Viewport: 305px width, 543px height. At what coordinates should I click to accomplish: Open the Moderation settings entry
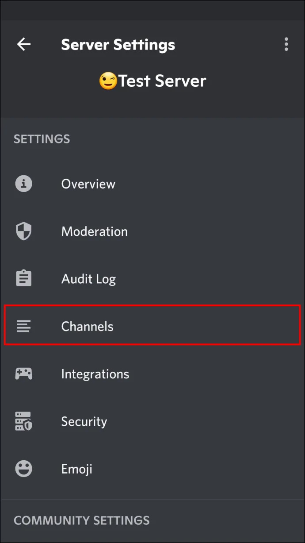152,231
